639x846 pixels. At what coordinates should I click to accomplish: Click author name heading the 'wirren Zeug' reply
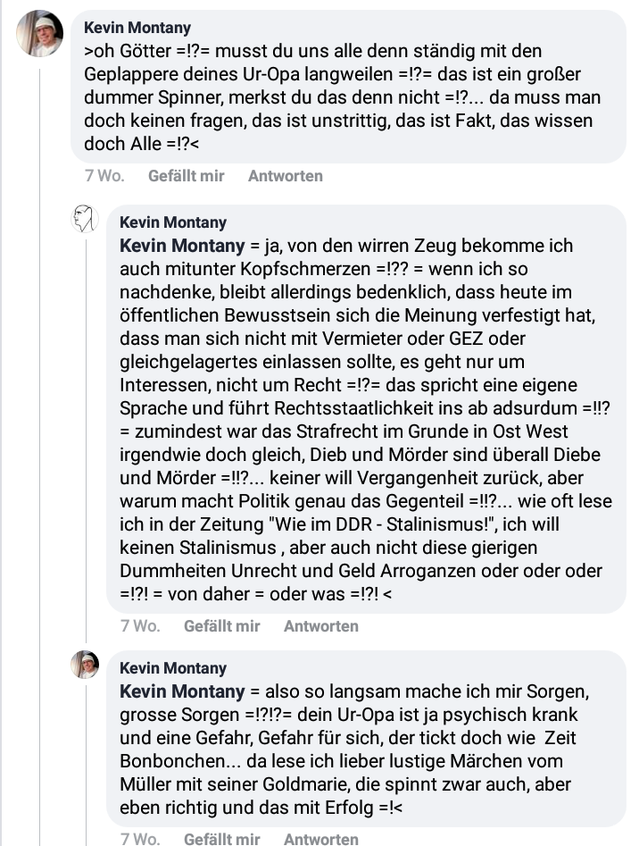[x=173, y=222]
